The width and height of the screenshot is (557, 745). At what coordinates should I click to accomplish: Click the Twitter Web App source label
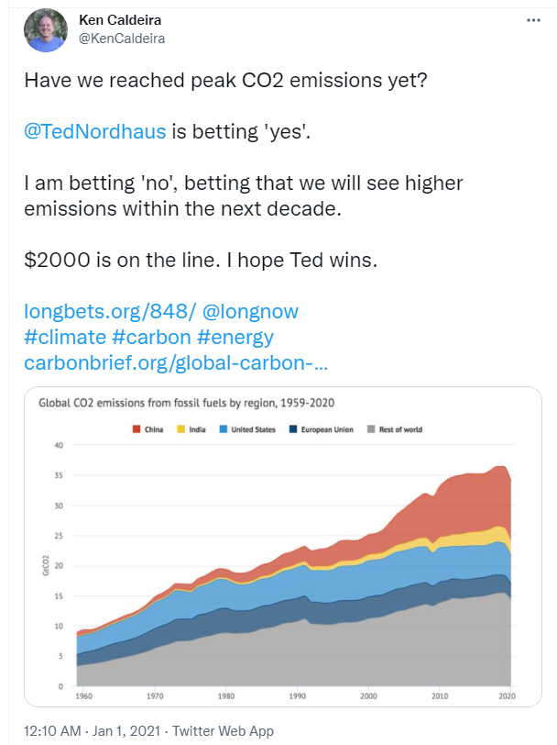pyautogui.click(x=223, y=730)
